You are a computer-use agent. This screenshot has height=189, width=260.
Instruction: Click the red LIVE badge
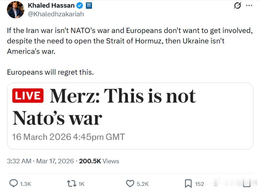point(28,96)
